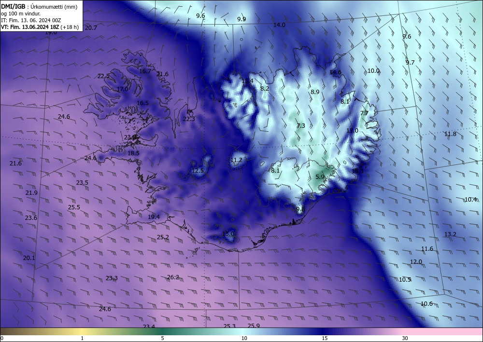
Task: Click the 23.3 value on the map
Action: click(112, 278)
